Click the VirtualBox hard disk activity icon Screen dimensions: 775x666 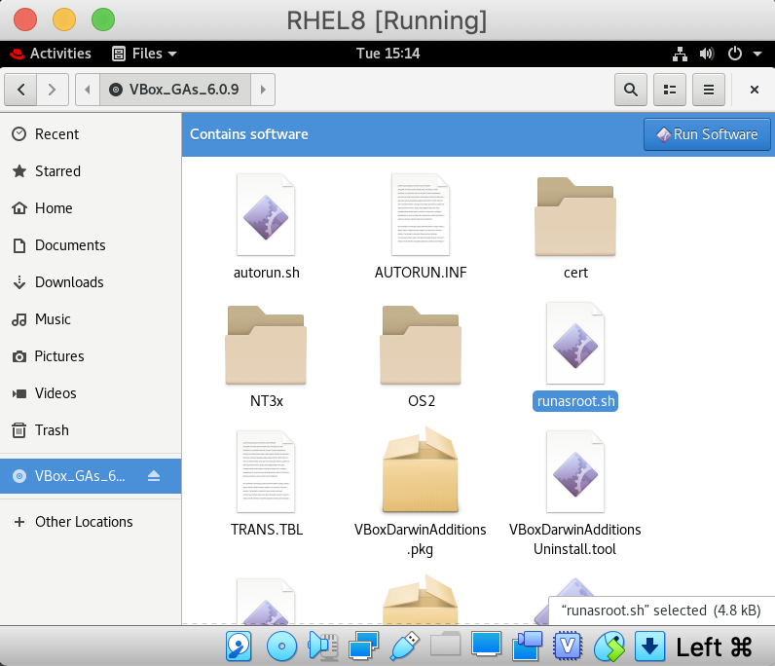239,647
